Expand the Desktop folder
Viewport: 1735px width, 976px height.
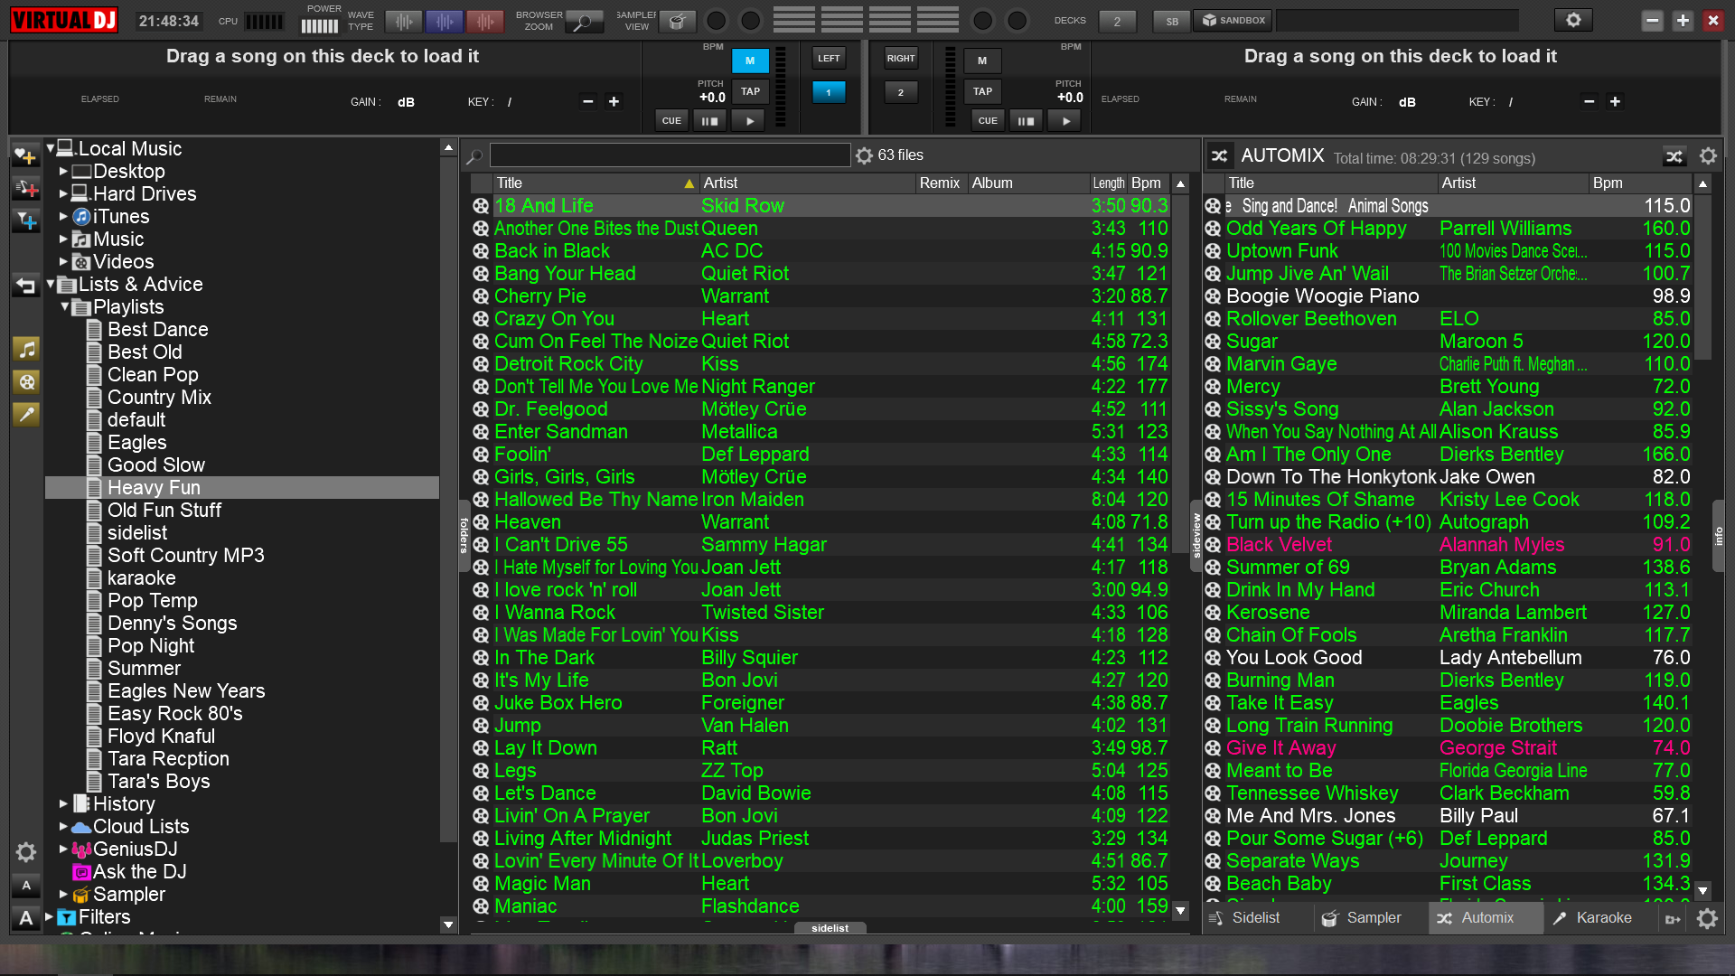point(63,171)
